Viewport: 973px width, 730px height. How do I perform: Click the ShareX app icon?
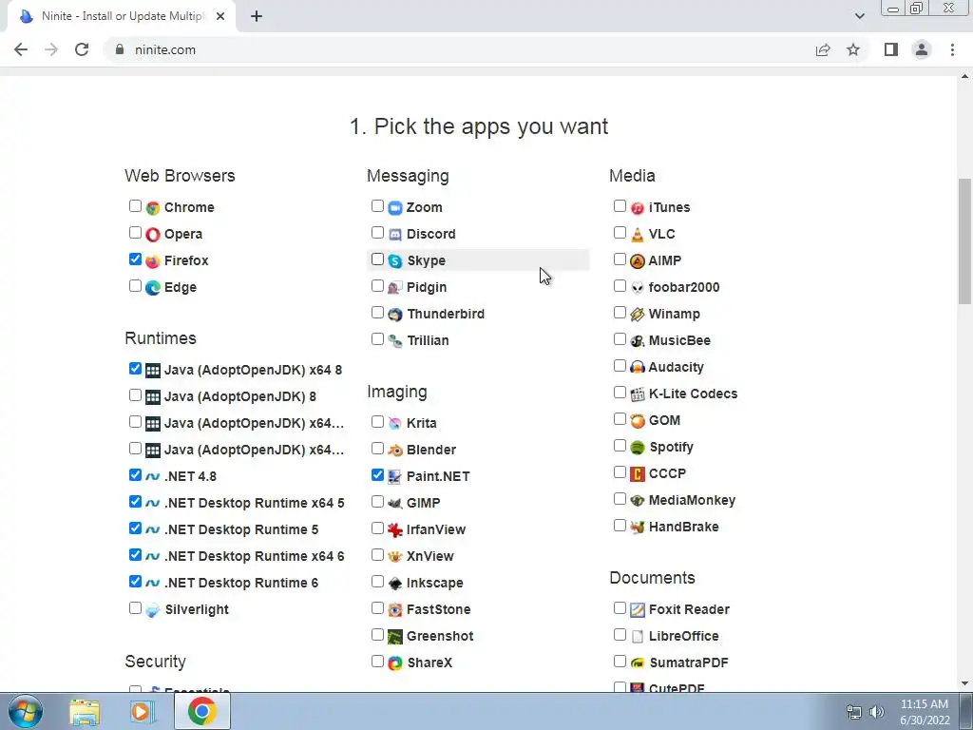395,663
